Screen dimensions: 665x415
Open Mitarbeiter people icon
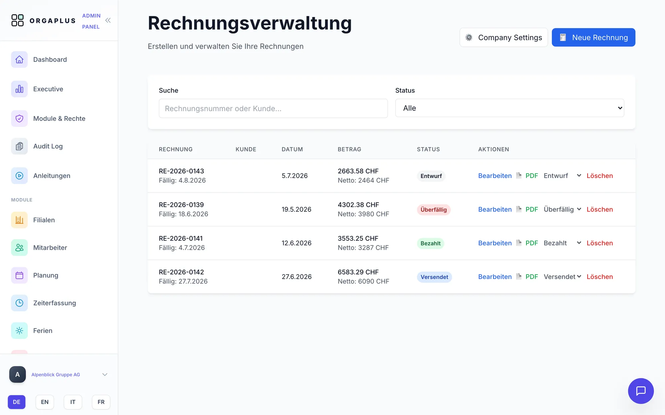[19, 248]
